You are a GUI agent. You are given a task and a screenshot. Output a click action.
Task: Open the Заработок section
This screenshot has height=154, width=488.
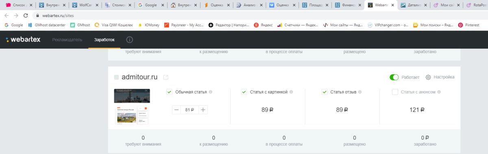(104, 40)
